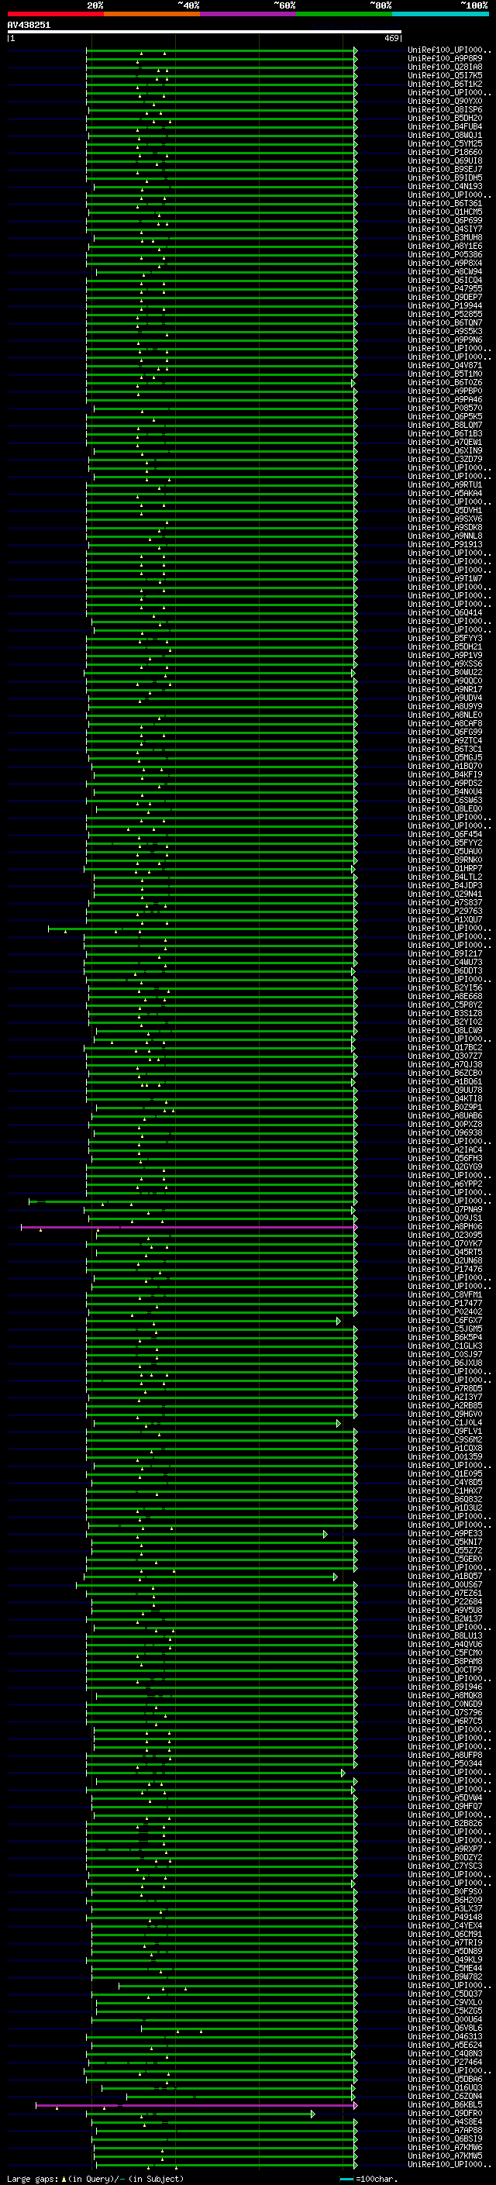Viewport: 496px width, 2185px height.
Task: Select hit UniRef100_Q6P699
Action: (x=445, y=221)
